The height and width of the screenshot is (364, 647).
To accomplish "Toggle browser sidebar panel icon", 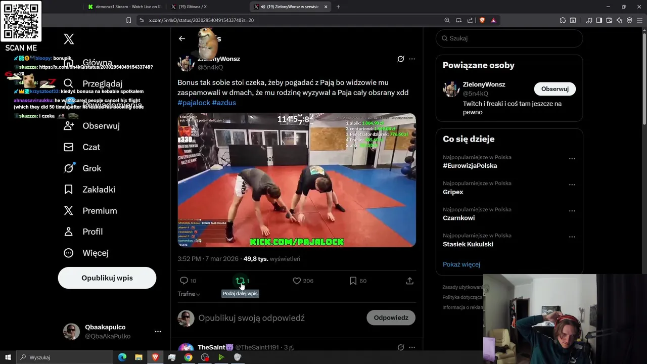I will tap(599, 20).
